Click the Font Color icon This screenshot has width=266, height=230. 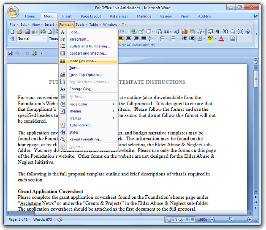pyautogui.click(x=221, y=39)
